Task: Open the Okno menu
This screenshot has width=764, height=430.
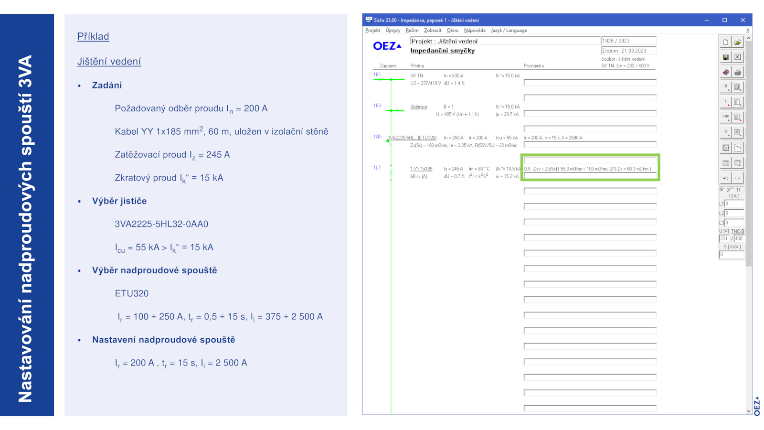Action: 453,30
